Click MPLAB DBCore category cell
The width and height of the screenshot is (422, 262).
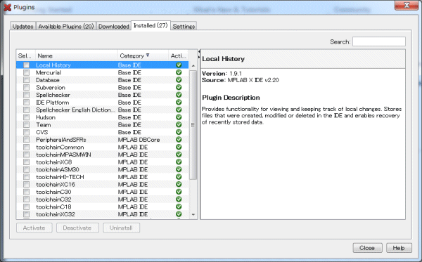[139, 140]
